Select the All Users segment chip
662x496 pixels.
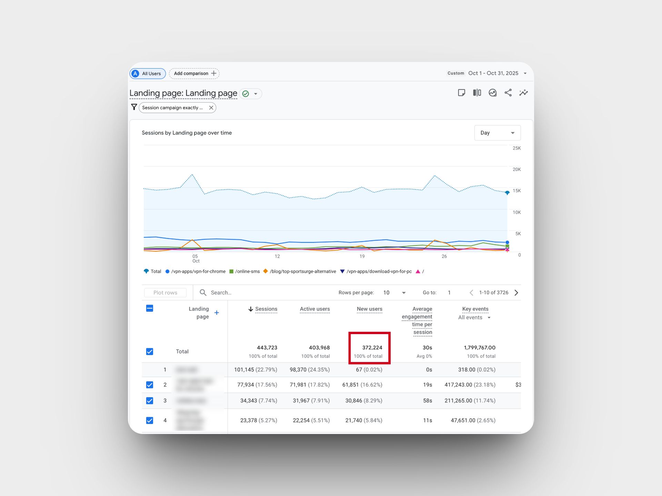tap(148, 73)
